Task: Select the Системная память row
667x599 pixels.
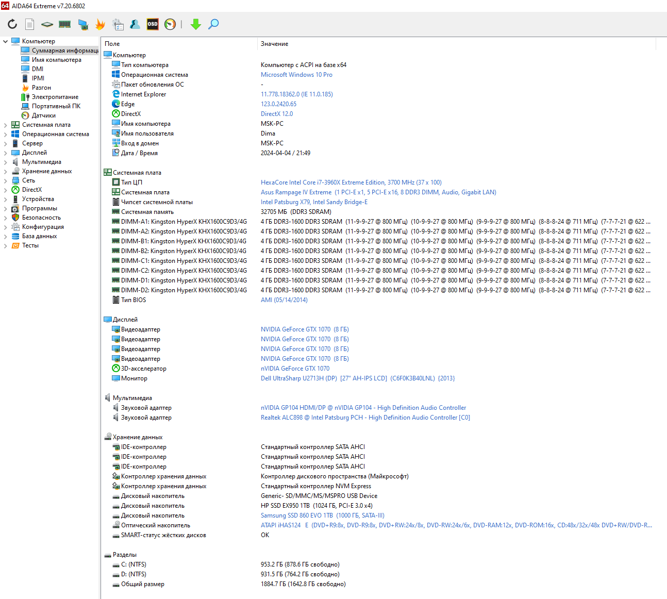Action: [x=379, y=212]
